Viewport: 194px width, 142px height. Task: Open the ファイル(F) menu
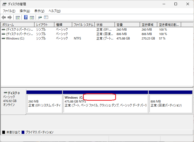[x=9, y=11]
